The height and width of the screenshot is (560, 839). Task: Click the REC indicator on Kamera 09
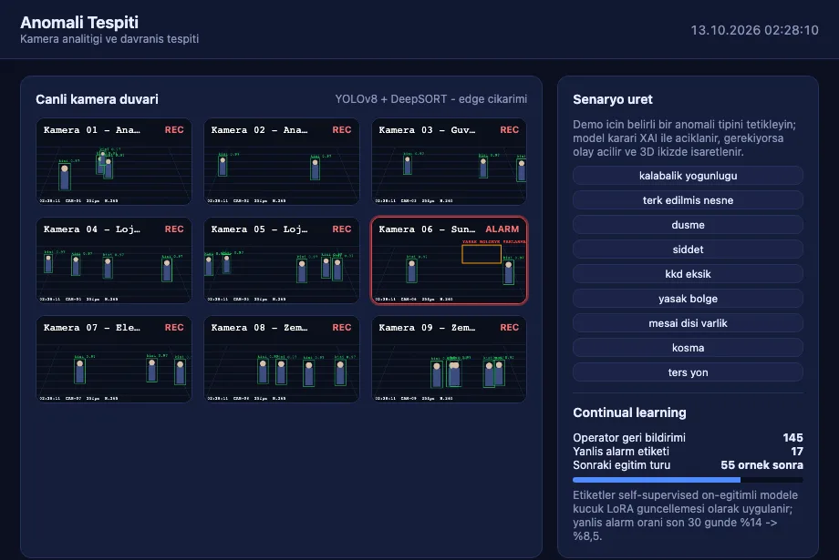(x=510, y=327)
